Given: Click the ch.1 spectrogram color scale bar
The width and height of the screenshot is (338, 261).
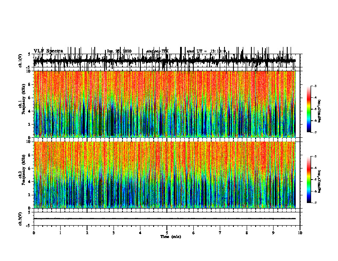Looking at the screenshot, I should [x=309, y=109].
